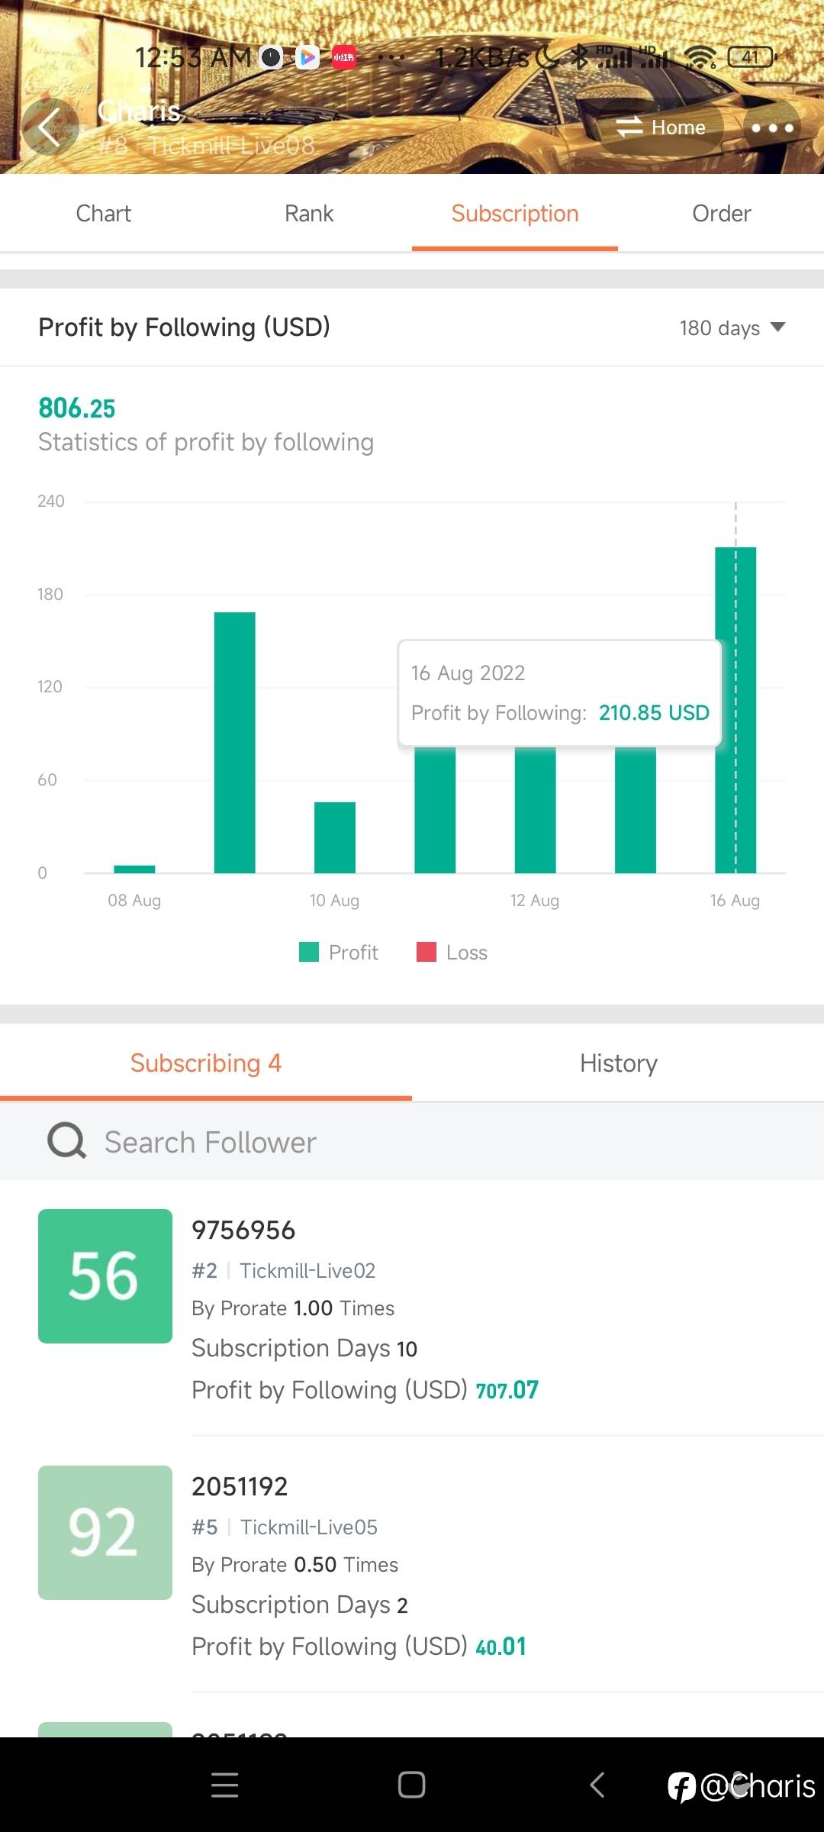Open the three-dot more options menu
The height and width of the screenshot is (1832, 824).
tap(772, 127)
